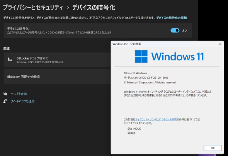Click the バージョン 24H2 build text

(146, 78)
